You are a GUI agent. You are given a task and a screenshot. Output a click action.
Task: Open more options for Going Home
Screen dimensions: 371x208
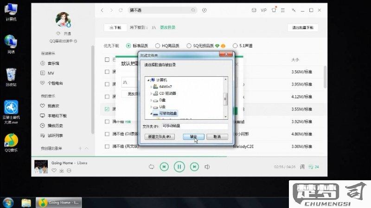click(x=69, y=170)
